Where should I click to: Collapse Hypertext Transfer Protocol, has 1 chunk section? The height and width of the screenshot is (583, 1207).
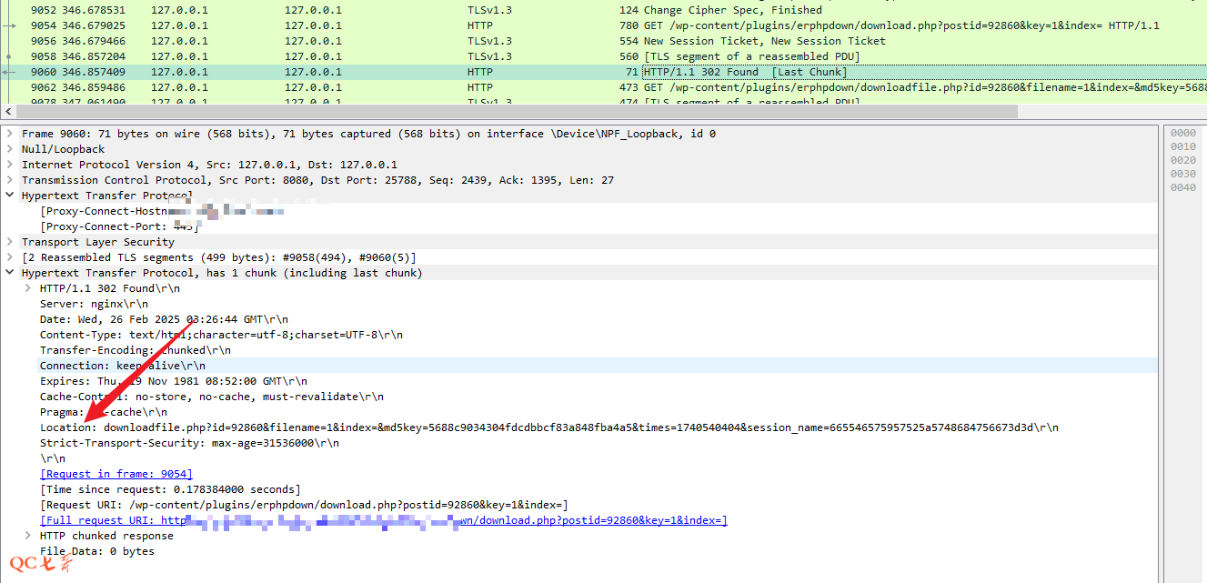click(10, 273)
